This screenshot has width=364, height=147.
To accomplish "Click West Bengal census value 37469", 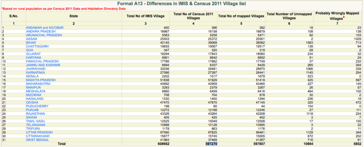I will tap(213, 140).
